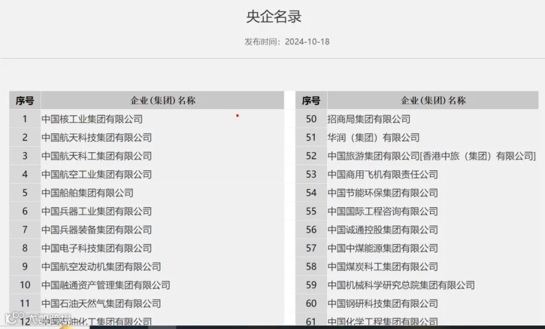Click the left table's 序号 column header

tap(25, 101)
